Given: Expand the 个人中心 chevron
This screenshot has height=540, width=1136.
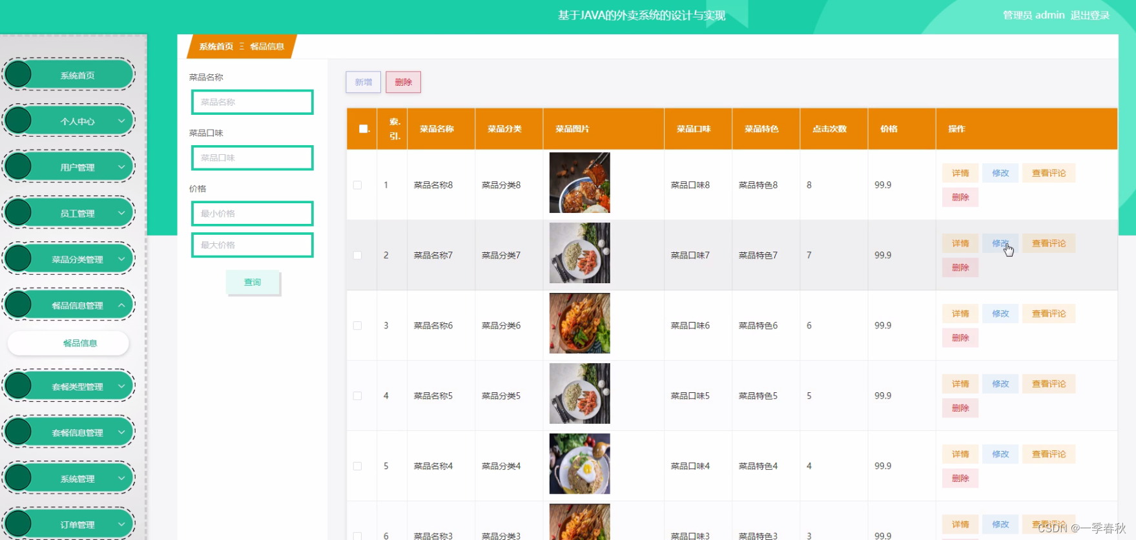Looking at the screenshot, I should click(x=121, y=121).
